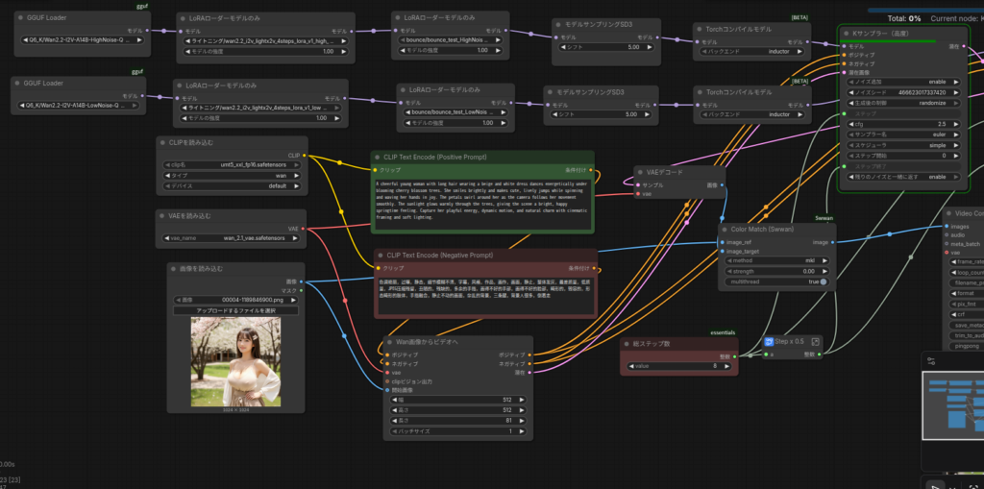Screen dimensions: 984x489
Task: Collapse the Color Match (Swwan) node dot
Action: tap(725, 230)
